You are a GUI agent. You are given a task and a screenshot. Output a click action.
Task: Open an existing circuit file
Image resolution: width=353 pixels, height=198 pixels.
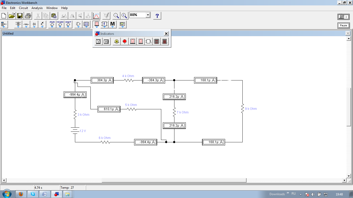pos(12,16)
